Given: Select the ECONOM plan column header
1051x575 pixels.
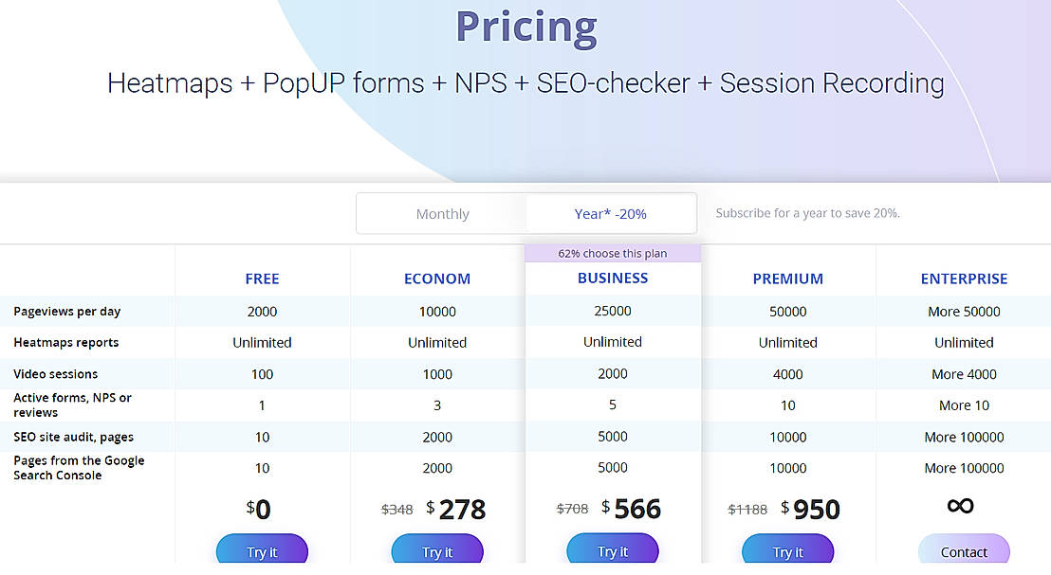Looking at the screenshot, I should click(x=437, y=279).
